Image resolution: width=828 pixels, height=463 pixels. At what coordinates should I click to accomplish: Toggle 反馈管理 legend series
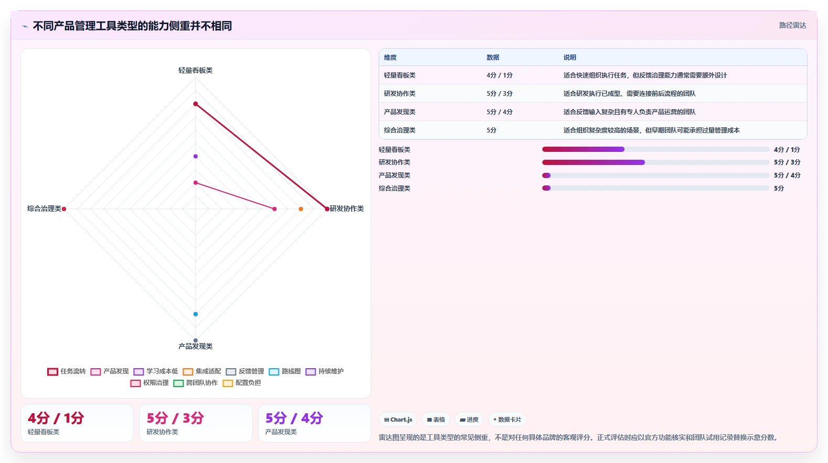245,371
